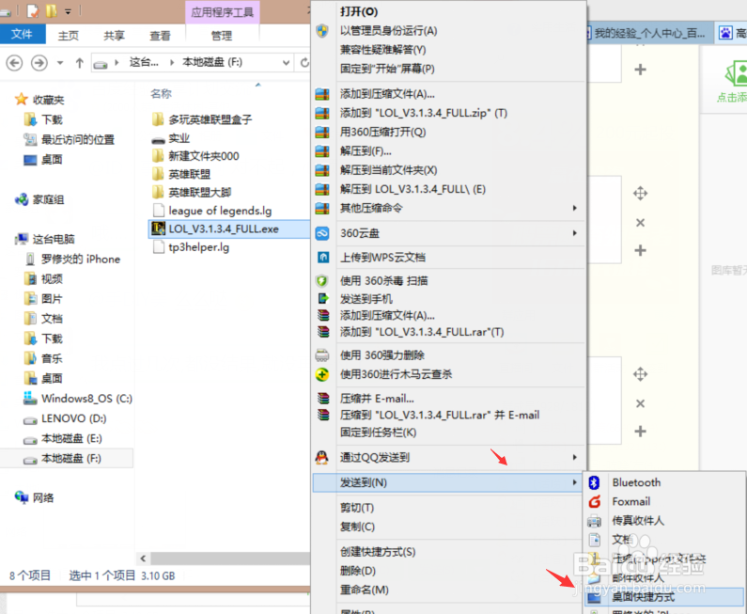Select the 应用程序工具 contextual tab
This screenshot has width=747, height=614.
[222, 12]
